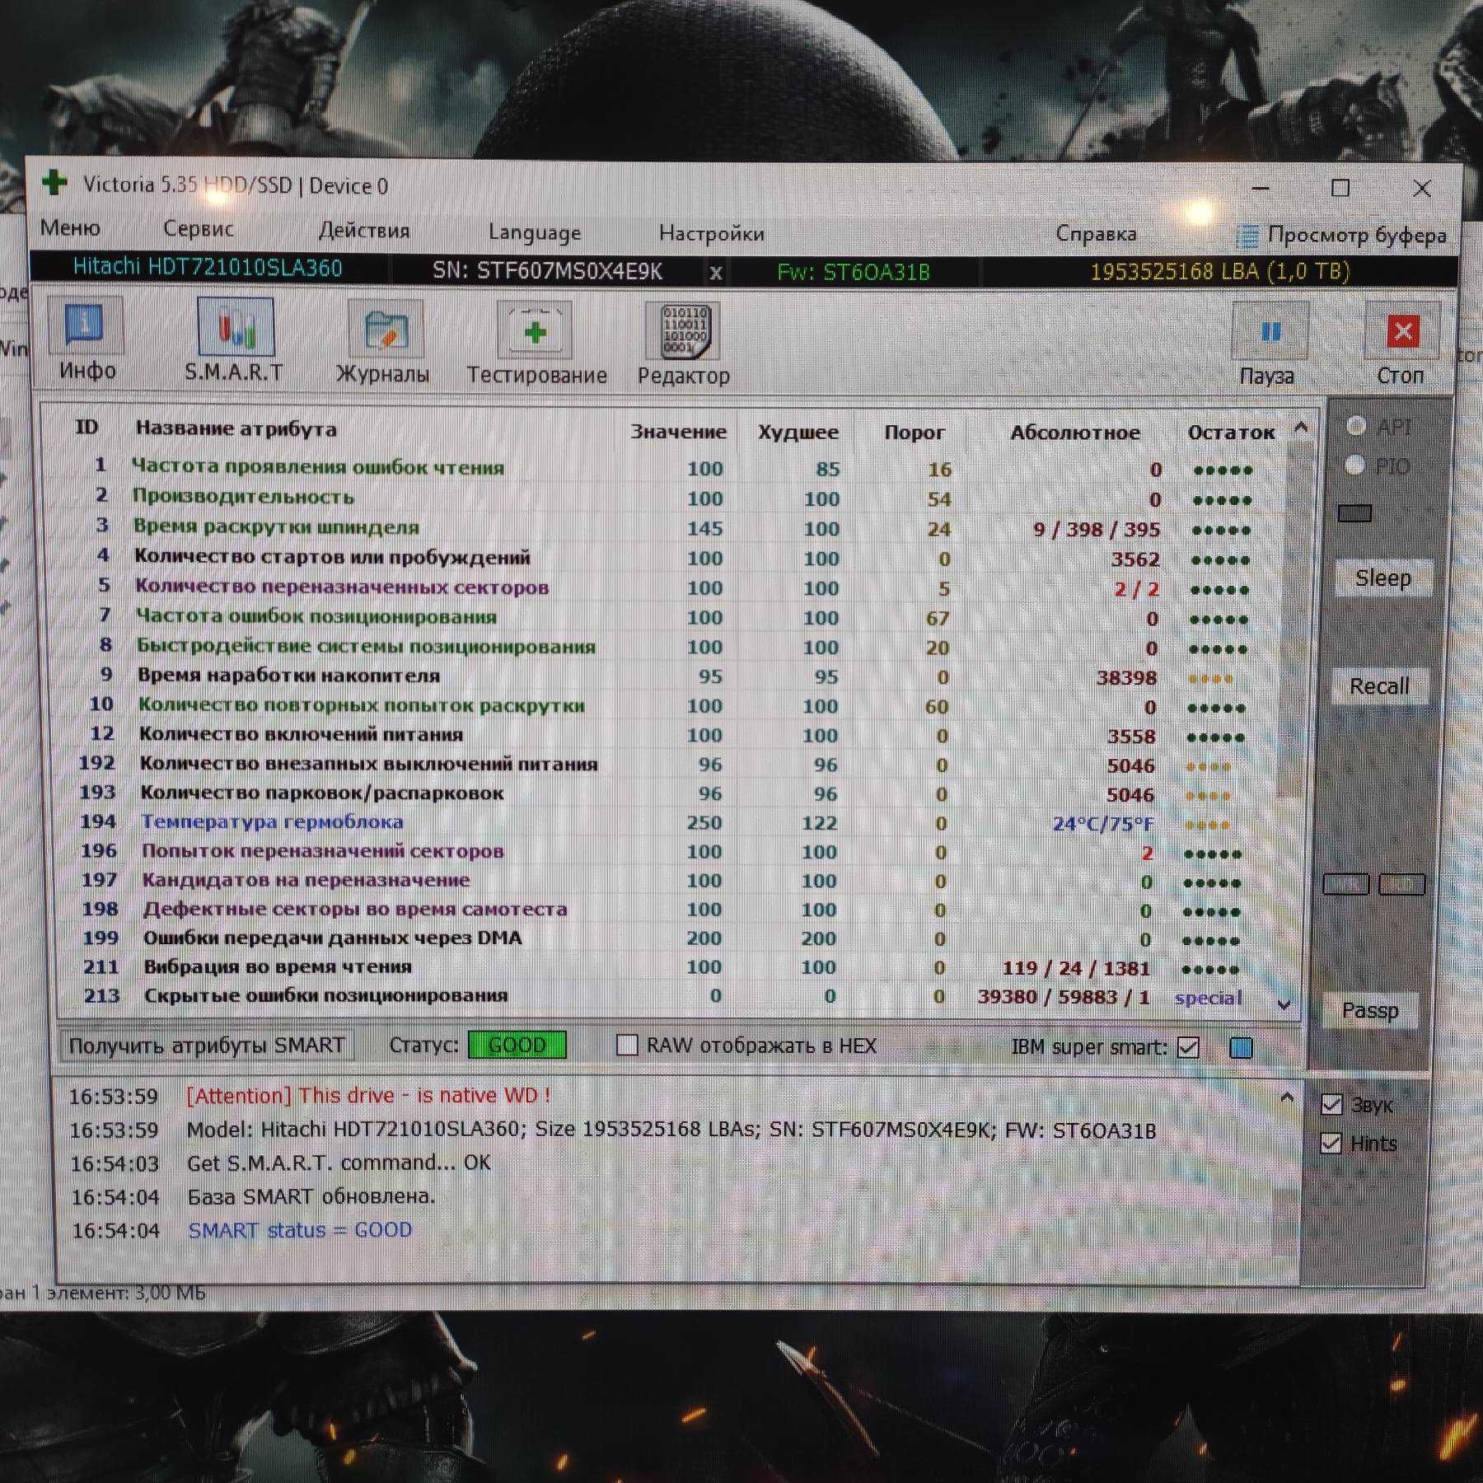Click the Пауза pause icon
Screen dimensions: 1483x1483
point(1270,332)
